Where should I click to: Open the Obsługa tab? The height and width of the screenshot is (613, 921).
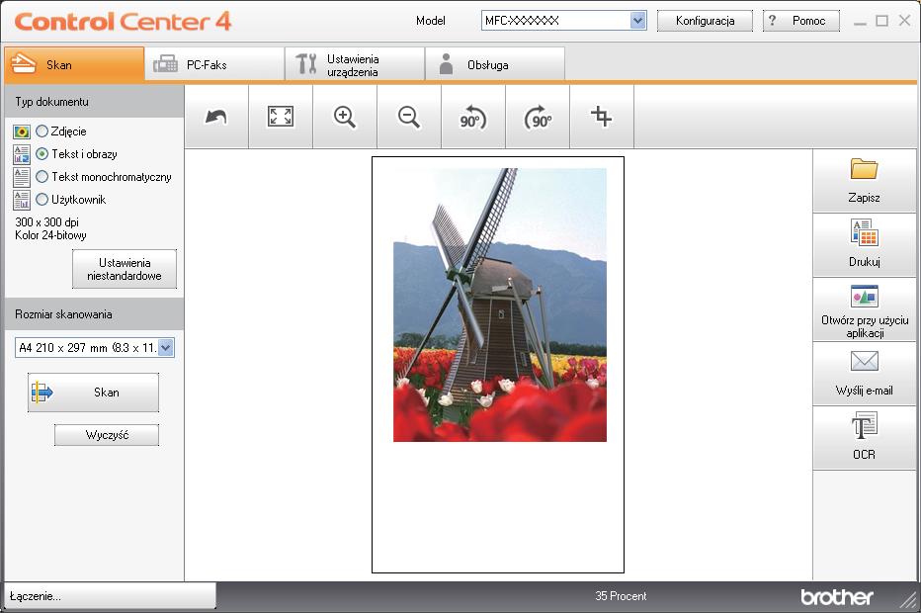pyautogui.click(x=495, y=64)
